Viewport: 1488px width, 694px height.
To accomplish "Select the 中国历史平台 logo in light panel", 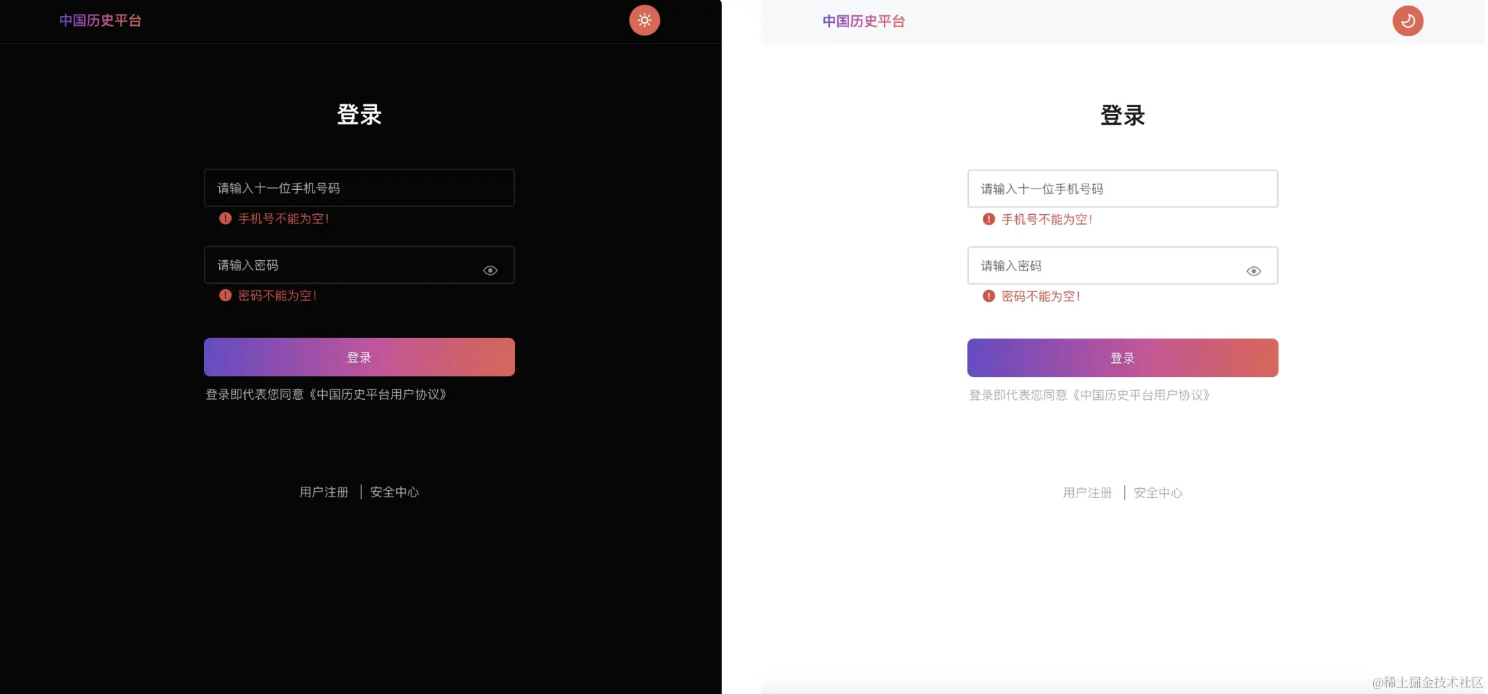I will (x=863, y=21).
